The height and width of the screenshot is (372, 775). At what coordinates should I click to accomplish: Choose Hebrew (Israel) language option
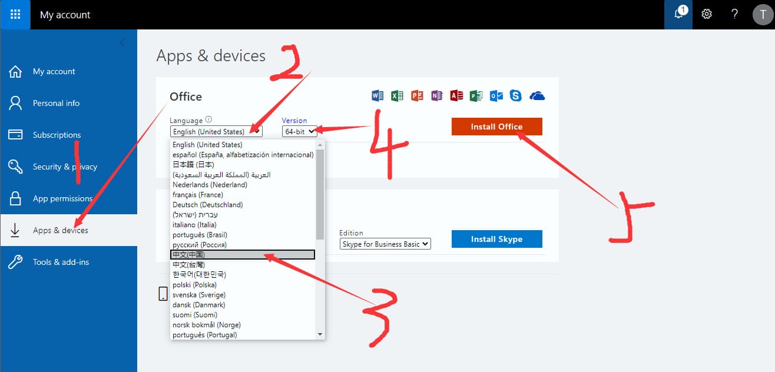(243, 215)
